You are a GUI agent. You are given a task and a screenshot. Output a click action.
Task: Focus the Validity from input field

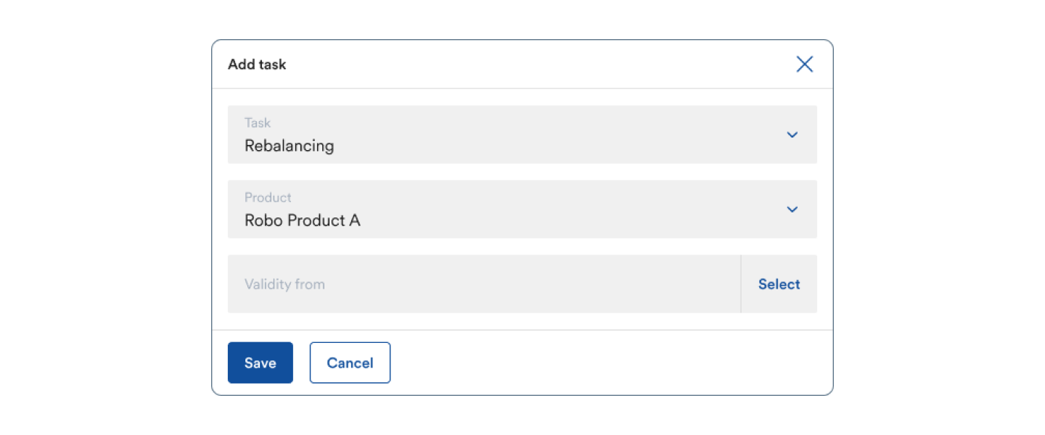point(484,284)
